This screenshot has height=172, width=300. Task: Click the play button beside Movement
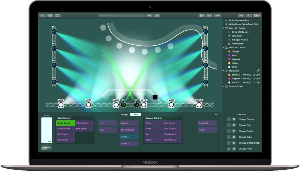[x=259, y=71]
